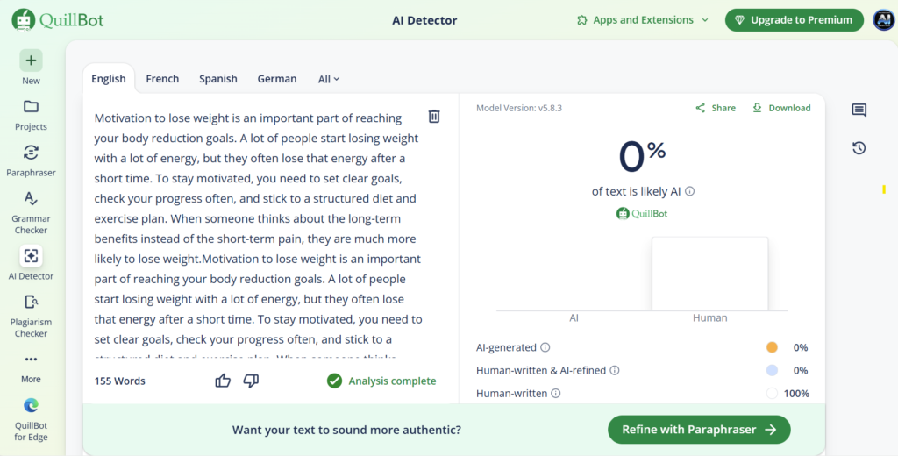This screenshot has width=898, height=456.
Task: Click the thumbs down feedback icon
Action: pos(251,381)
